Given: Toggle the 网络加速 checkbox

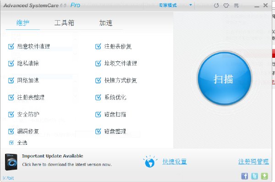Looking at the screenshot, I should tap(11, 80).
